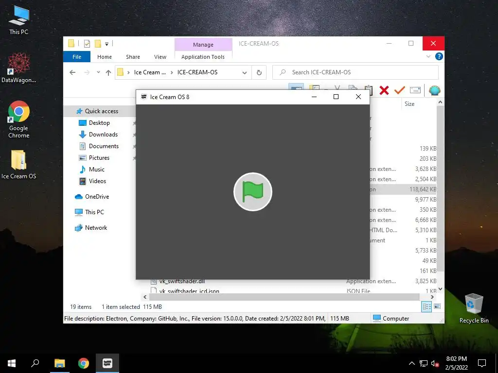Switch Explorer to details view icon in status bar
Image resolution: width=498 pixels, height=373 pixels.
[x=427, y=306]
